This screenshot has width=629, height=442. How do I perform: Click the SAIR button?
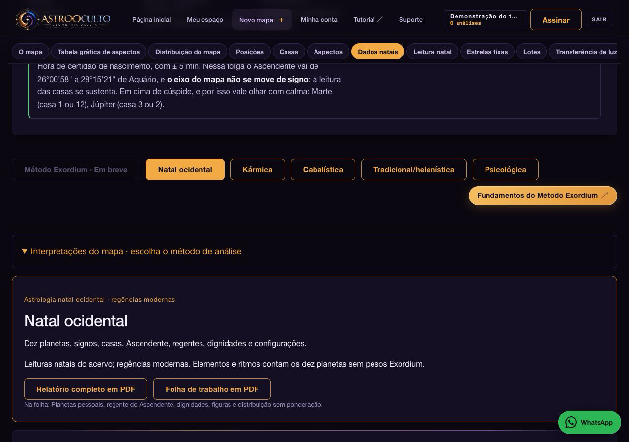[600, 20]
